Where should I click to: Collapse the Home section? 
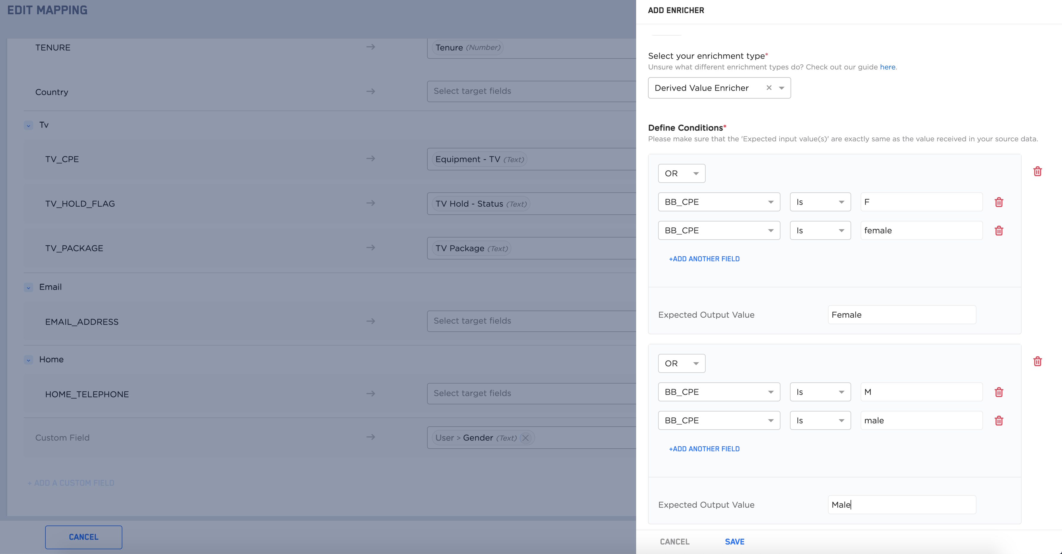click(29, 360)
